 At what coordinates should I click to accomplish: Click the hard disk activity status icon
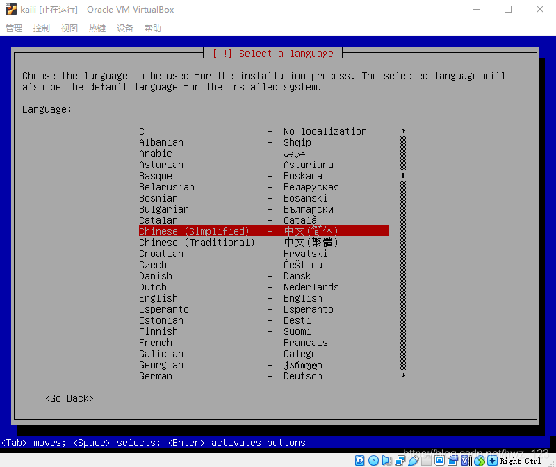359,460
